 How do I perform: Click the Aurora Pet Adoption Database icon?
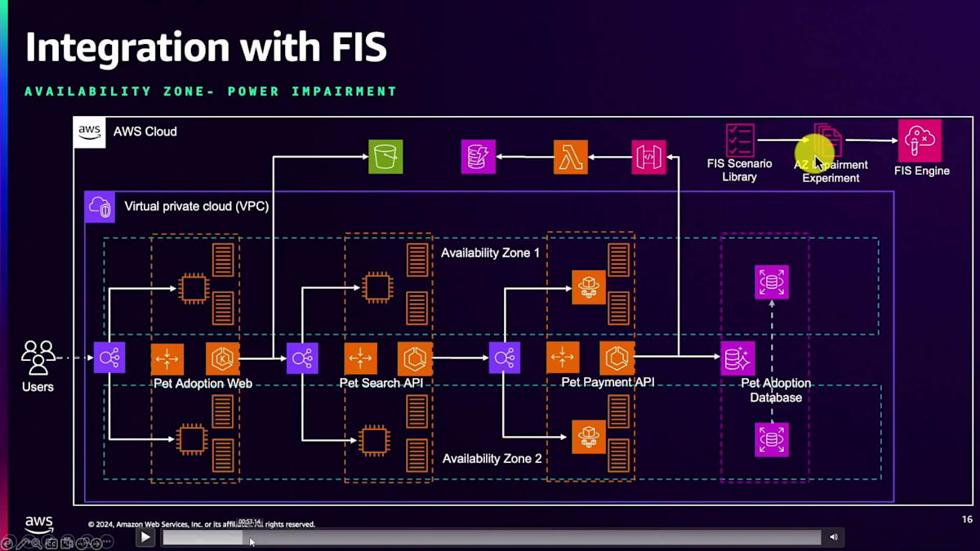point(737,358)
